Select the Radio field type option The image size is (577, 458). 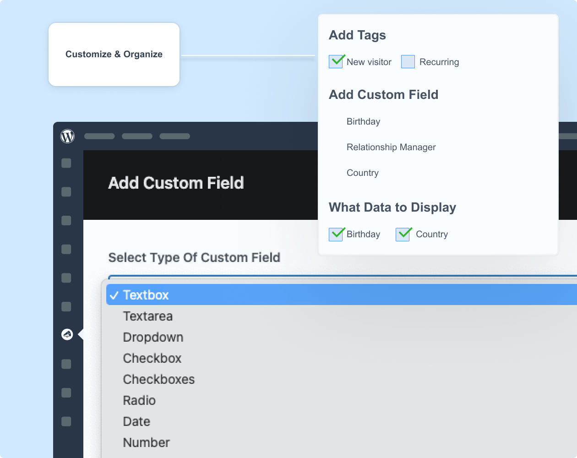coord(139,400)
